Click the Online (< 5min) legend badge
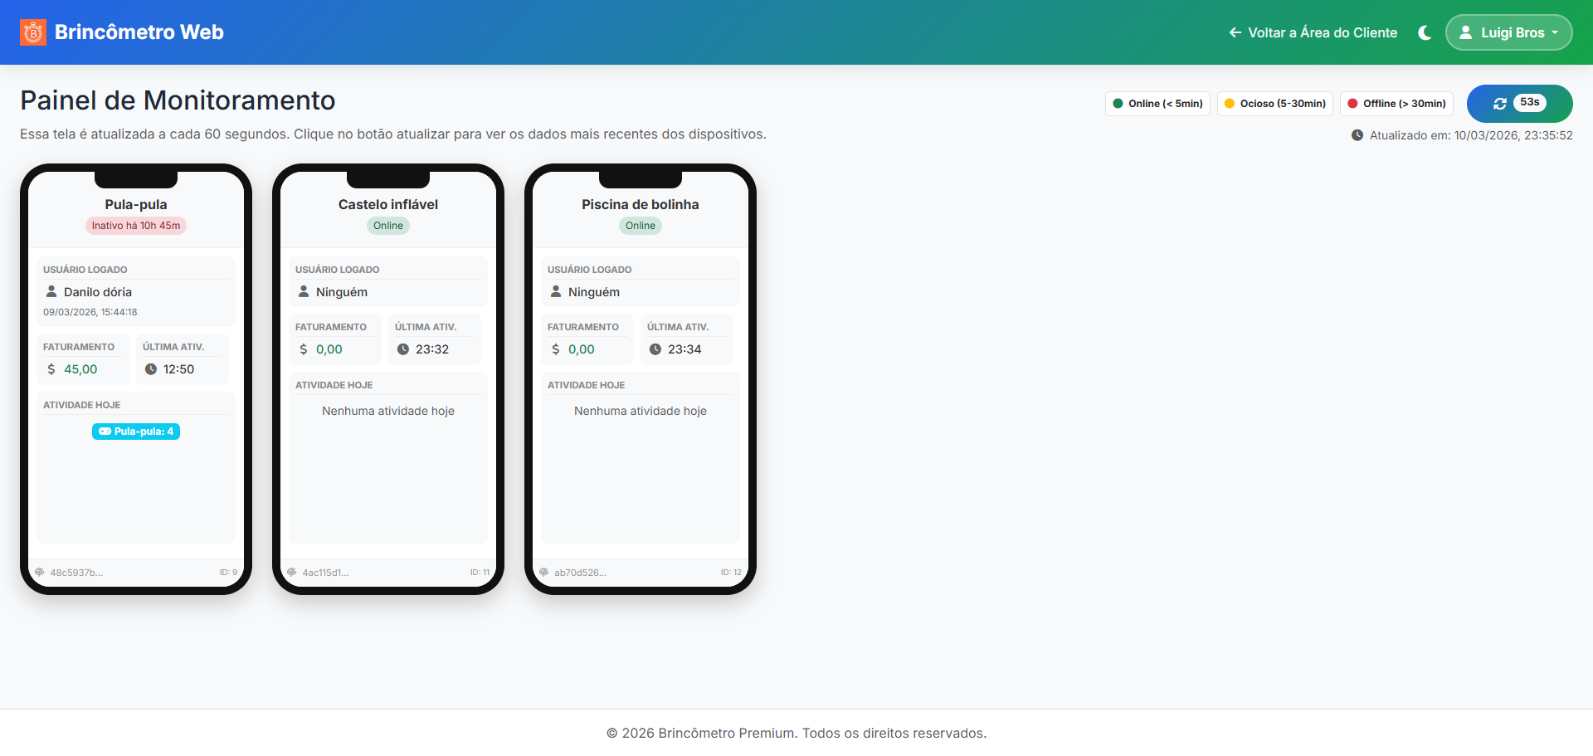The height and width of the screenshot is (756, 1593). tap(1157, 104)
